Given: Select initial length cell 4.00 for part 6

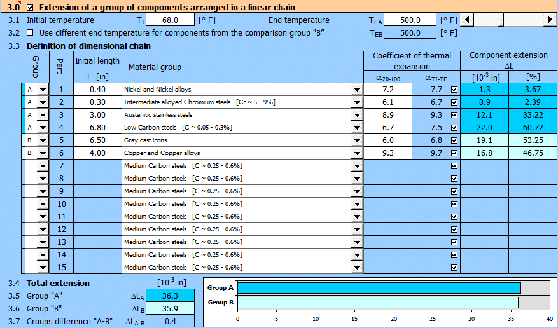Looking at the screenshot, I should [x=97, y=153].
